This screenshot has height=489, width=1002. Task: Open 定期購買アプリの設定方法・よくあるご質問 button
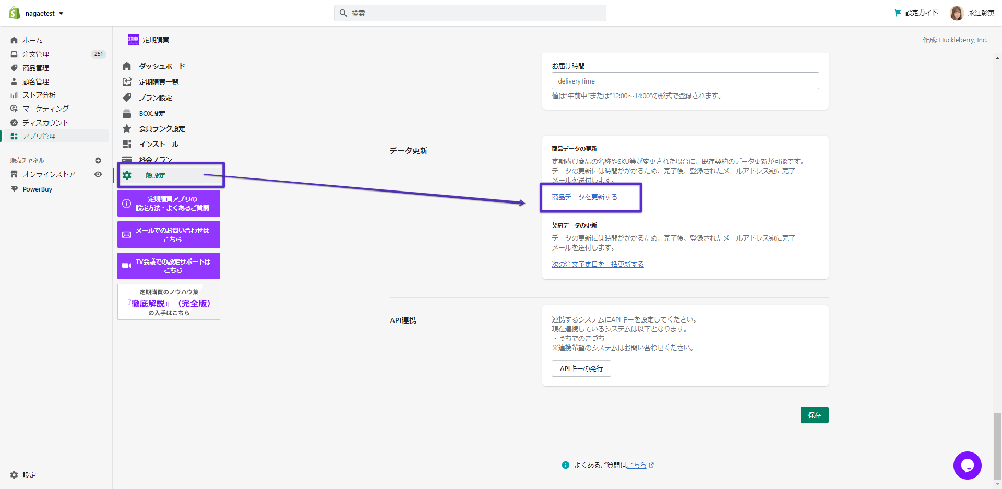[x=169, y=204]
